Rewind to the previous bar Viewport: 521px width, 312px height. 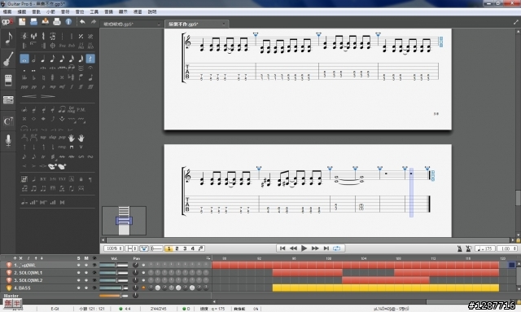tap(293, 248)
